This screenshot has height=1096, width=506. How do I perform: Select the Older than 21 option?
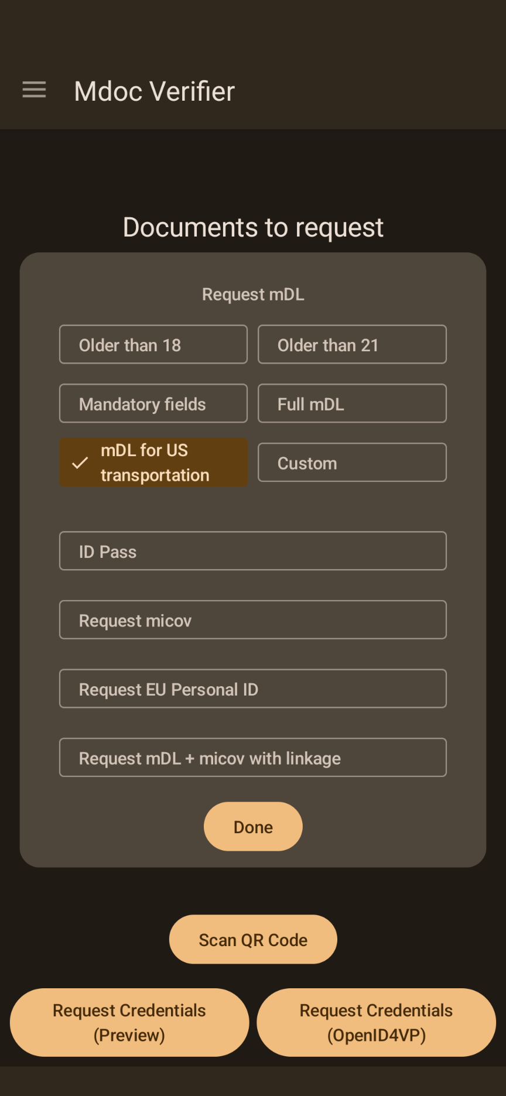pyautogui.click(x=351, y=345)
